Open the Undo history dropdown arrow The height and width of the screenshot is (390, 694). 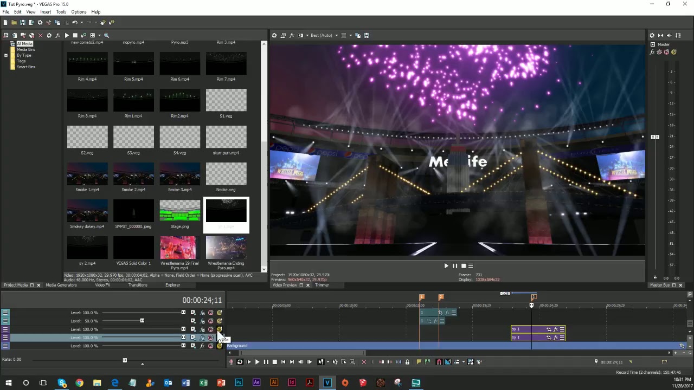pos(81,22)
